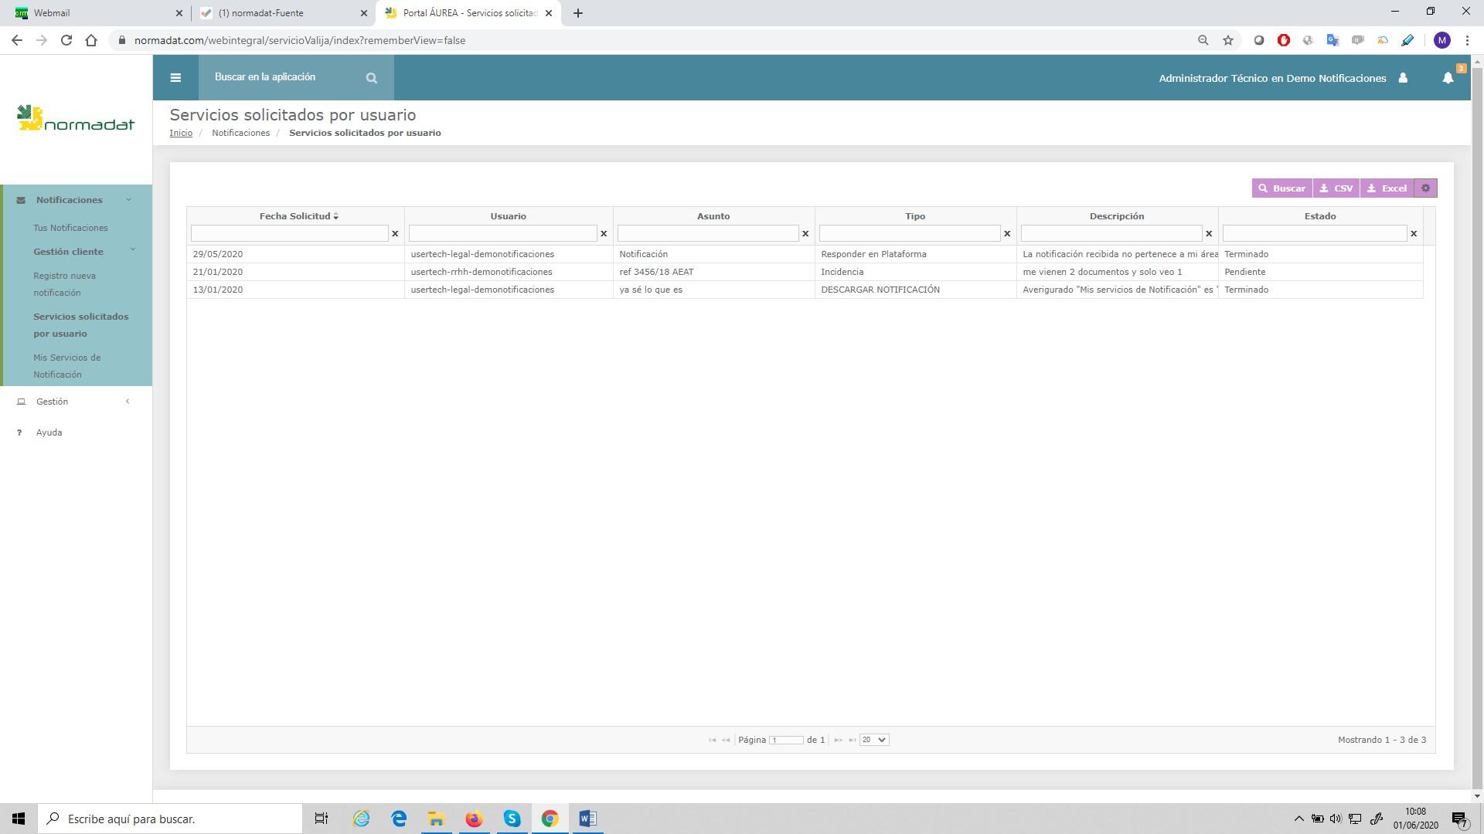Go to previous page in pager
This screenshot has height=834, width=1484.
pyautogui.click(x=726, y=740)
